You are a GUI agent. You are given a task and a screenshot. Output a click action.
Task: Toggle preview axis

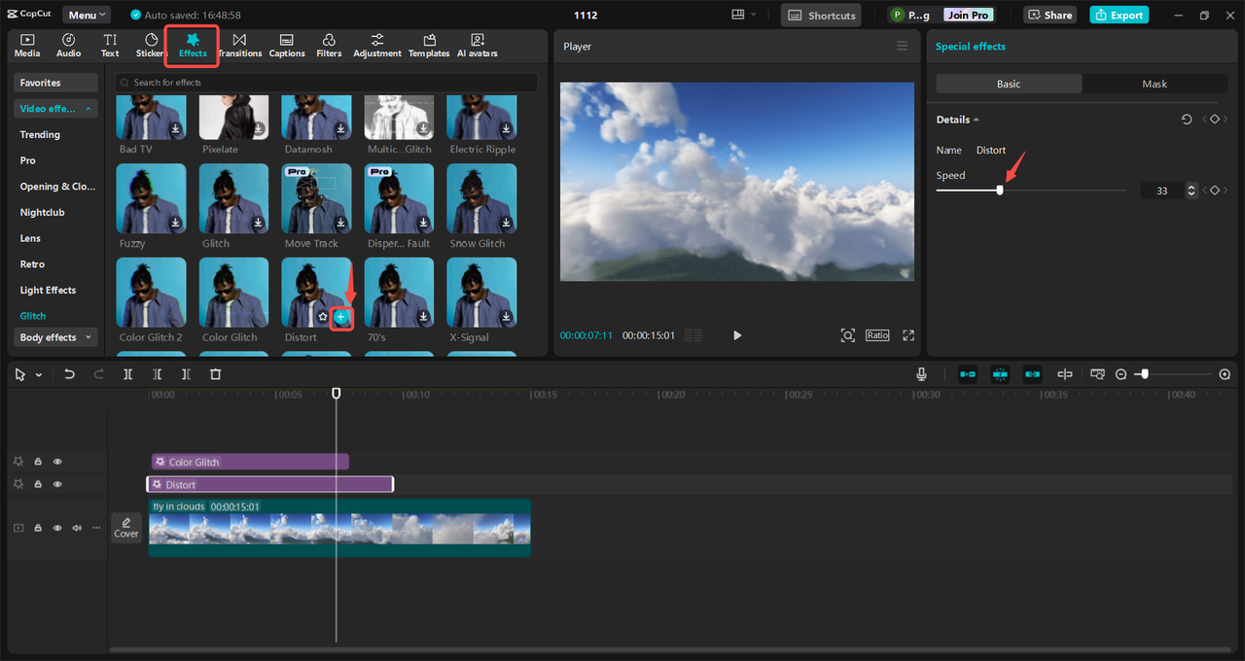pyautogui.click(x=1065, y=374)
